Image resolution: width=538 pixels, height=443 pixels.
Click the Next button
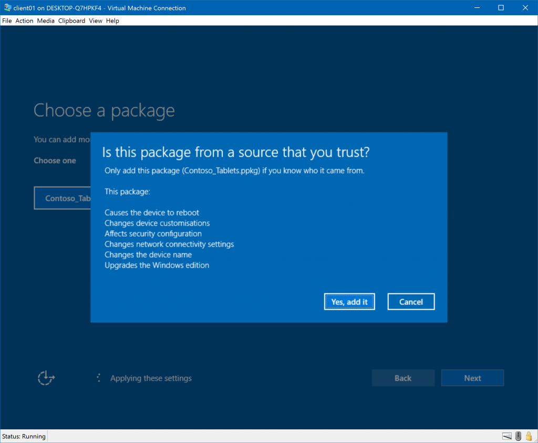pyautogui.click(x=472, y=378)
